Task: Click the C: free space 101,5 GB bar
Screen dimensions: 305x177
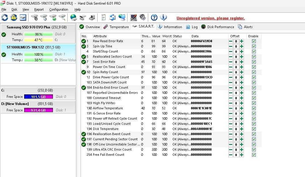Action: point(39,97)
